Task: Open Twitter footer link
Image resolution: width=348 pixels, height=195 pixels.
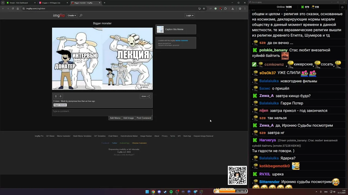Action: click(114, 143)
